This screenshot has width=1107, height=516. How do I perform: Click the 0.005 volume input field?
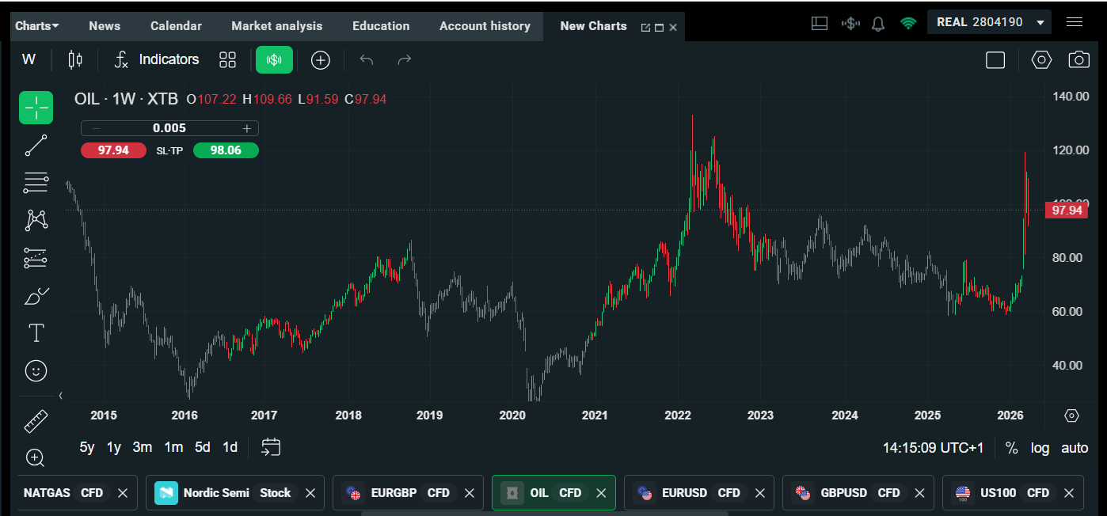(169, 128)
